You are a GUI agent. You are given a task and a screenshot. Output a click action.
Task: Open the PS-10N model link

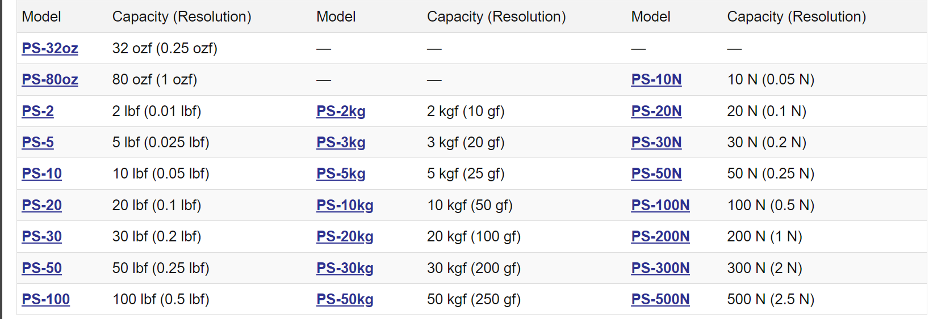[656, 80]
